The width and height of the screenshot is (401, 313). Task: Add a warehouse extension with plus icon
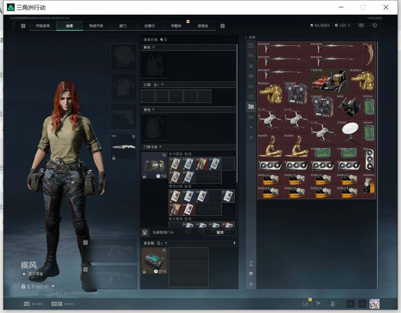251,127
